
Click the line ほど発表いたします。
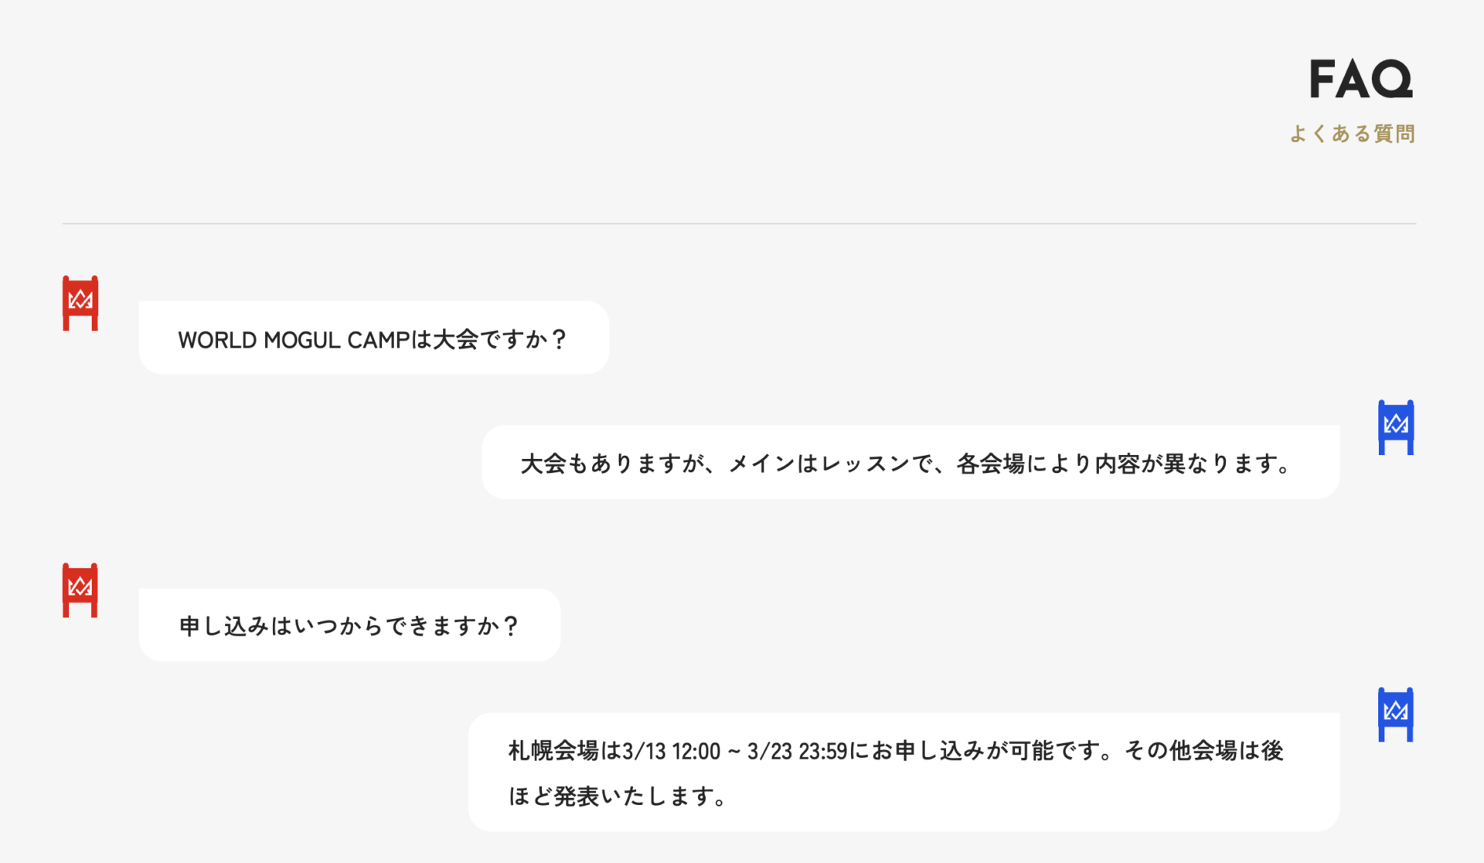coord(618,797)
